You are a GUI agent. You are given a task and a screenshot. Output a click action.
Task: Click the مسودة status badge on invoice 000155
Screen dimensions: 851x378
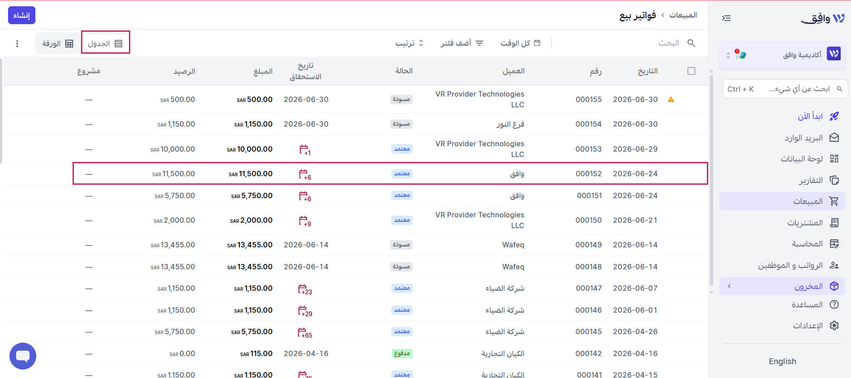coord(401,99)
